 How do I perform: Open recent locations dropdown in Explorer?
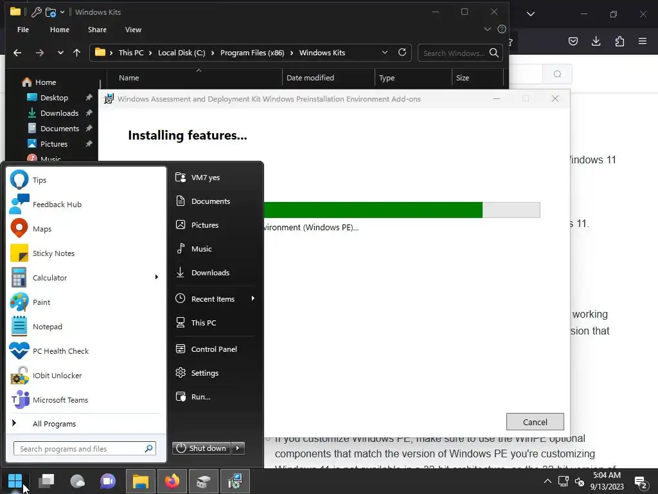60,53
